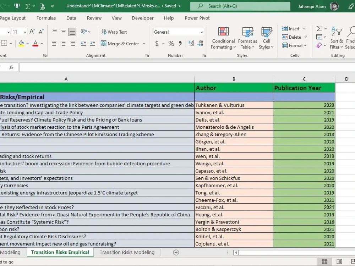Apply top align to cells
355x266 pixels.
[55, 32]
